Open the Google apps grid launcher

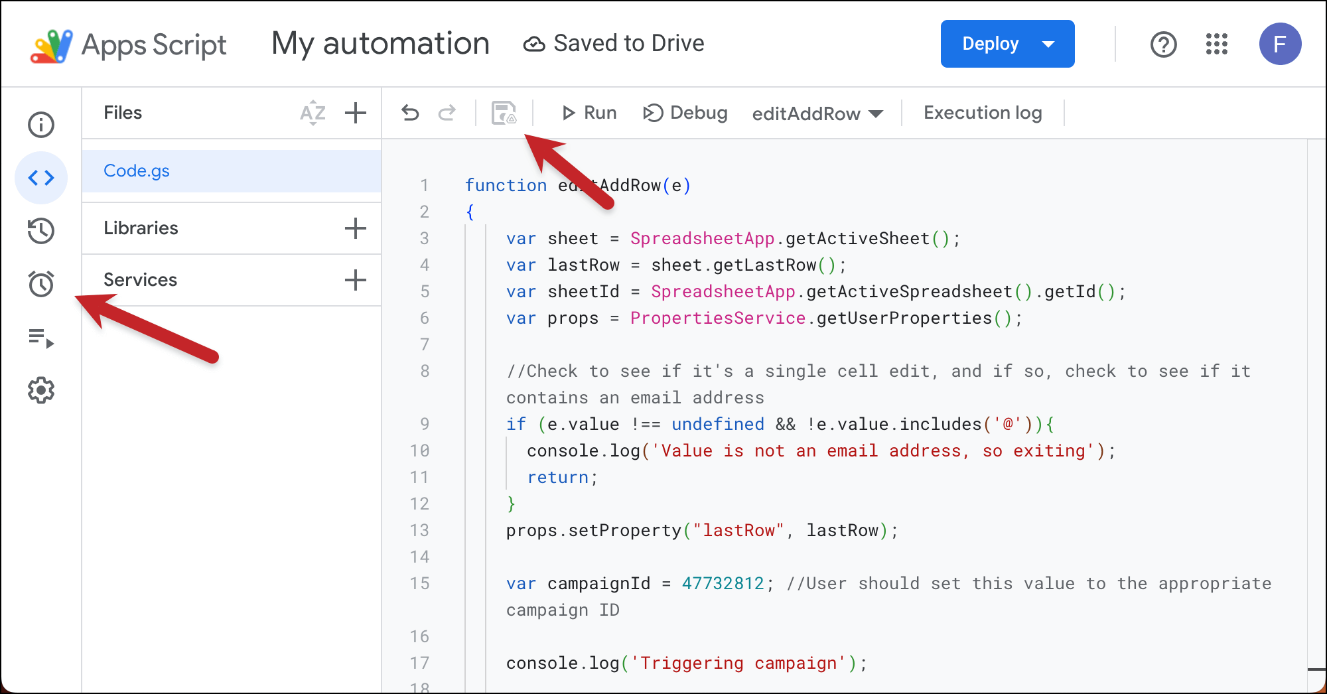point(1217,44)
